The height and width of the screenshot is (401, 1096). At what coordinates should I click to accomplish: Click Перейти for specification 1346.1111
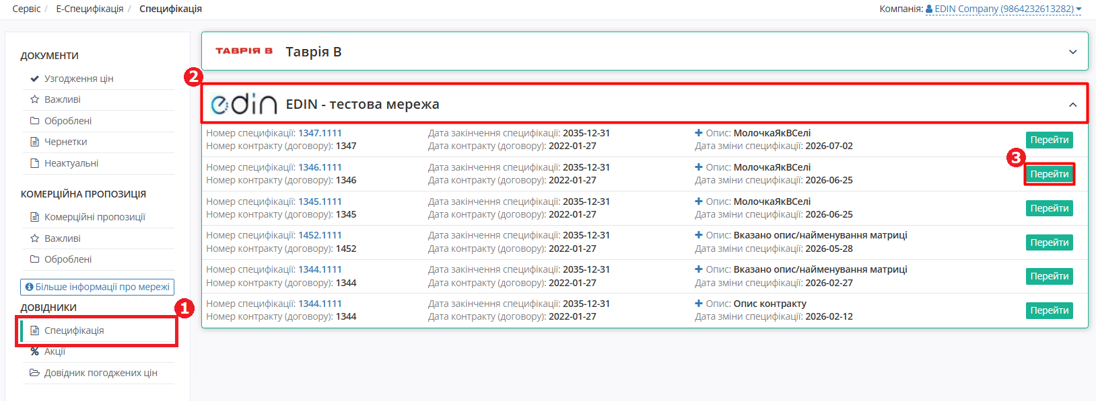pos(1050,174)
